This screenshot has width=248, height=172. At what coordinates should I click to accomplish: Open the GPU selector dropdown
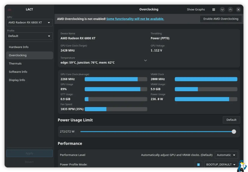click(29, 23)
